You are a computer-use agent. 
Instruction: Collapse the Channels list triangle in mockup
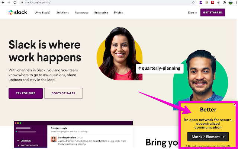(18, 141)
